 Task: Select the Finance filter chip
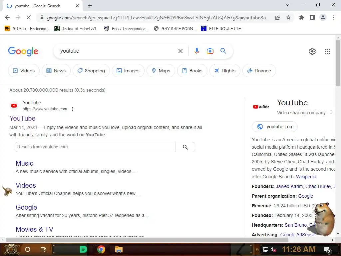pyautogui.click(x=259, y=71)
